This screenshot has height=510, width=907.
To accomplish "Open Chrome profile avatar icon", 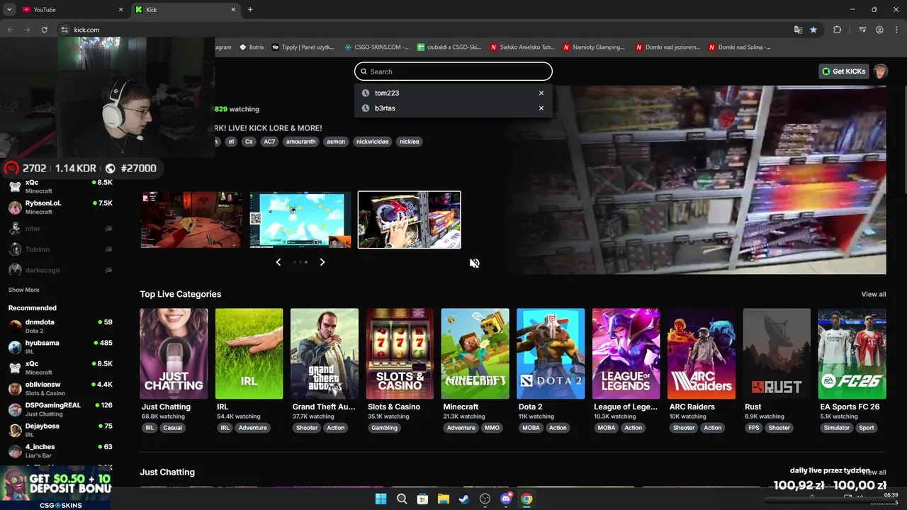I will [879, 30].
